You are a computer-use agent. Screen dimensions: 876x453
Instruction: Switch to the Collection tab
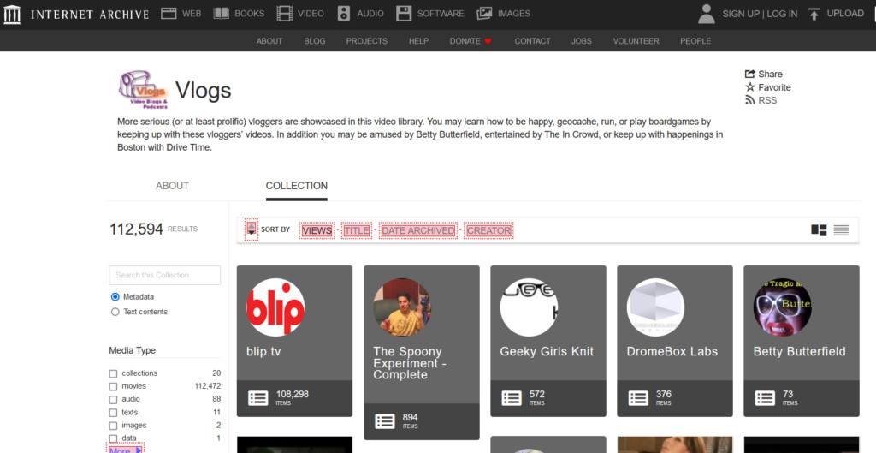[297, 186]
